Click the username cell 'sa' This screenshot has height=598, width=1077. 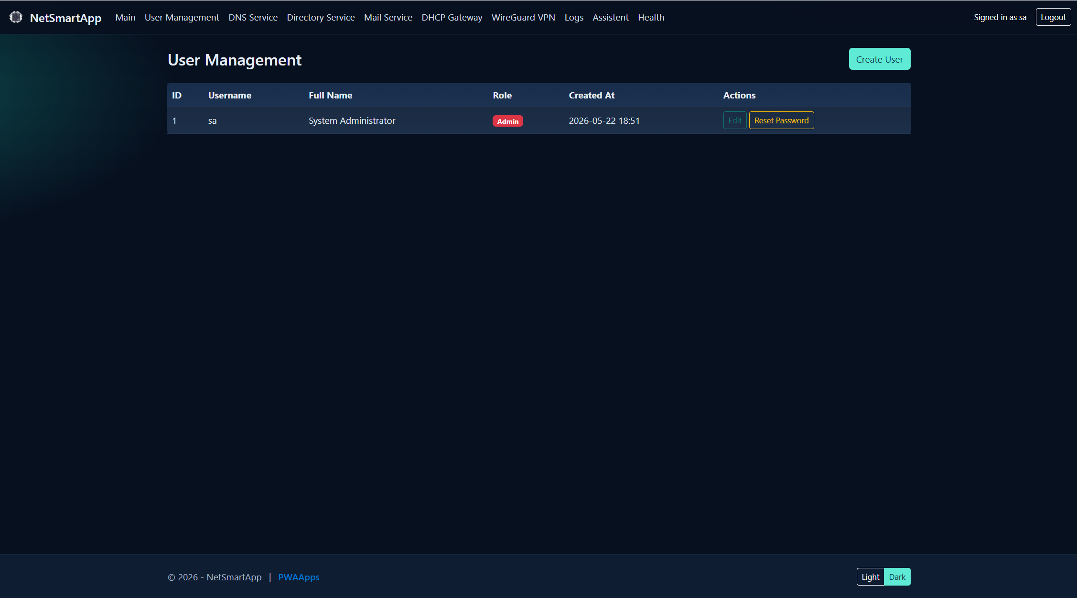click(x=212, y=121)
